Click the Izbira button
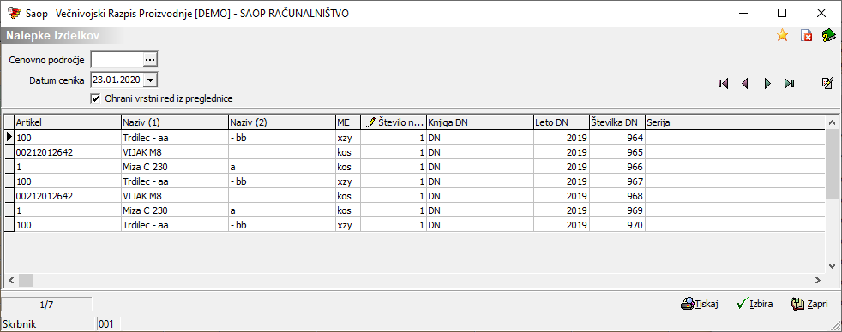Viewport: 842px width, 332px height. pos(755,304)
